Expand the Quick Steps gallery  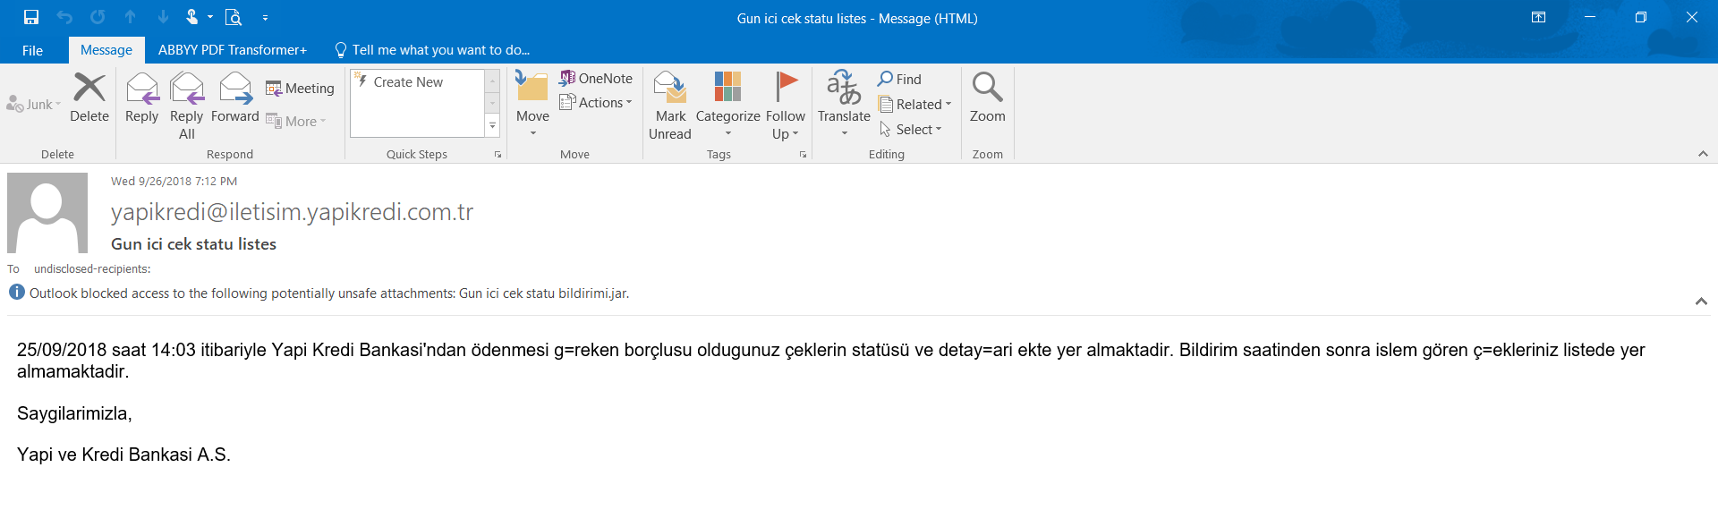[492, 127]
